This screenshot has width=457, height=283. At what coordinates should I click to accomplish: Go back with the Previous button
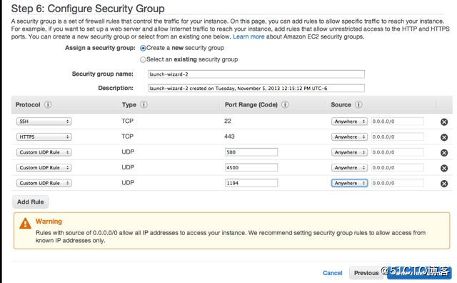[x=366, y=273]
